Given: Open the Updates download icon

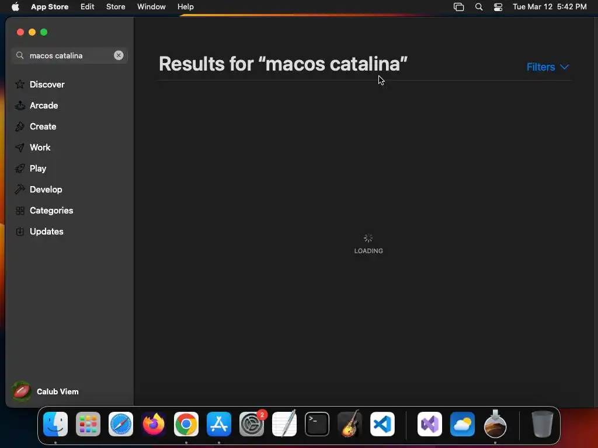Looking at the screenshot, I should 20,232.
